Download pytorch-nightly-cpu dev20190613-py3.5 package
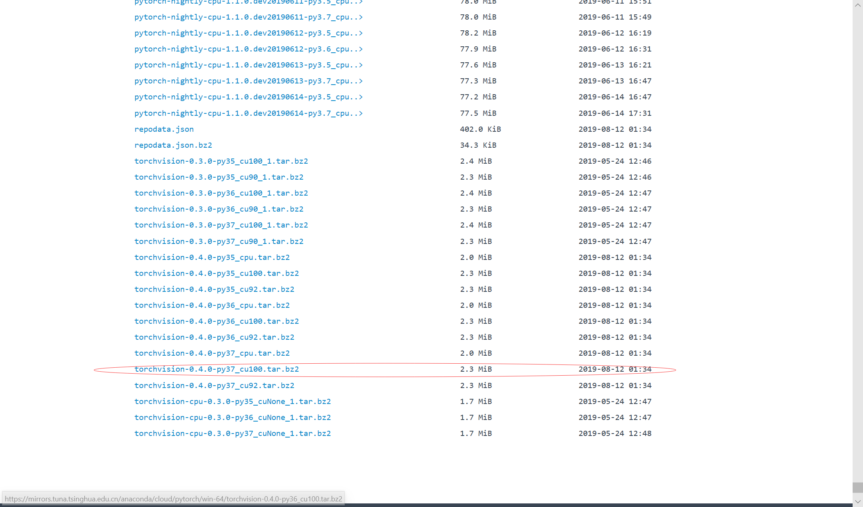The width and height of the screenshot is (863, 507). coord(248,65)
